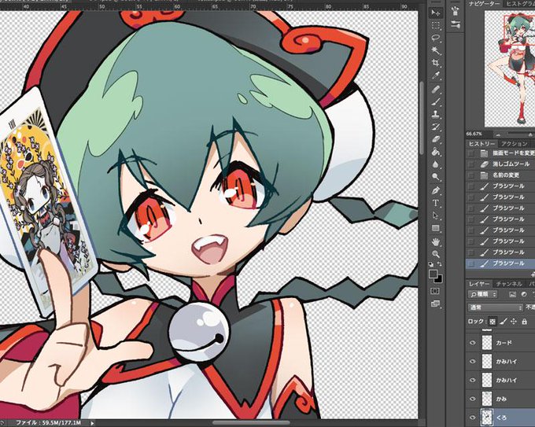Switch to the アクション tab
The width and height of the screenshot is (535, 427).
click(515, 144)
